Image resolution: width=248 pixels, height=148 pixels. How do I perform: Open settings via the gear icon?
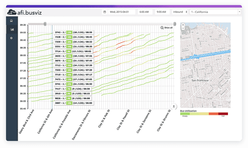click(x=11, y=38)
